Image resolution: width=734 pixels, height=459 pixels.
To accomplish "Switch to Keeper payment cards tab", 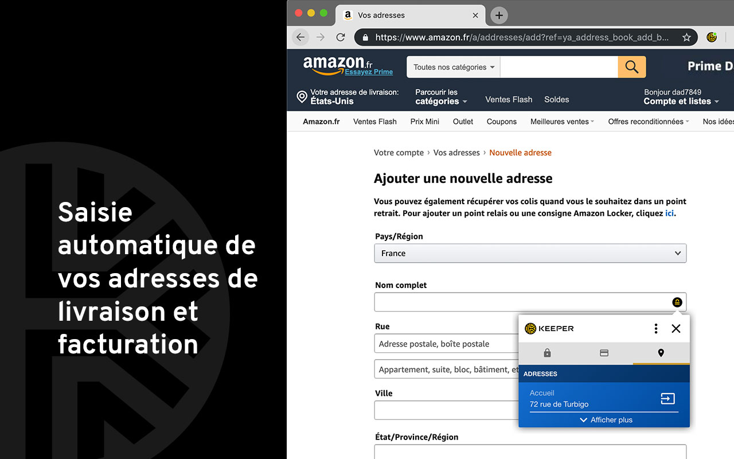I will [604, 353].
